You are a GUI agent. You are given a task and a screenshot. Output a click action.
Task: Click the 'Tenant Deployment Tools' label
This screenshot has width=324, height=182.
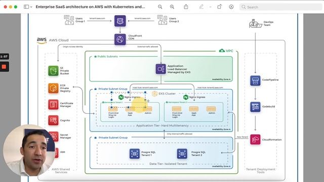pyautogui.click(x=261, y=171)
